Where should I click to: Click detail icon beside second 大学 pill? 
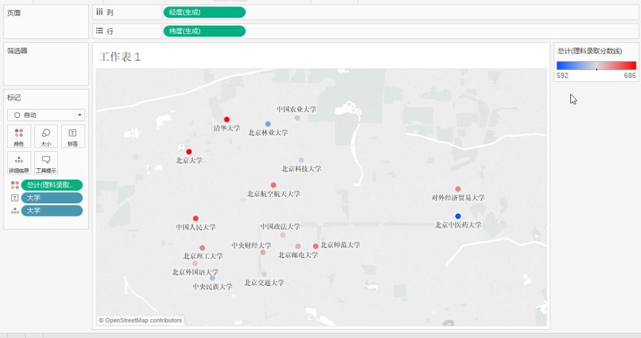pos(15,211)
